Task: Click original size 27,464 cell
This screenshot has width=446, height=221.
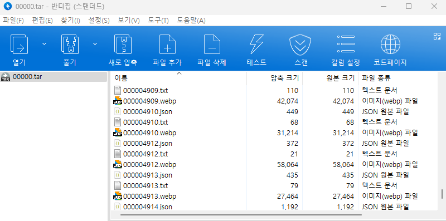Action: [343, 197]
